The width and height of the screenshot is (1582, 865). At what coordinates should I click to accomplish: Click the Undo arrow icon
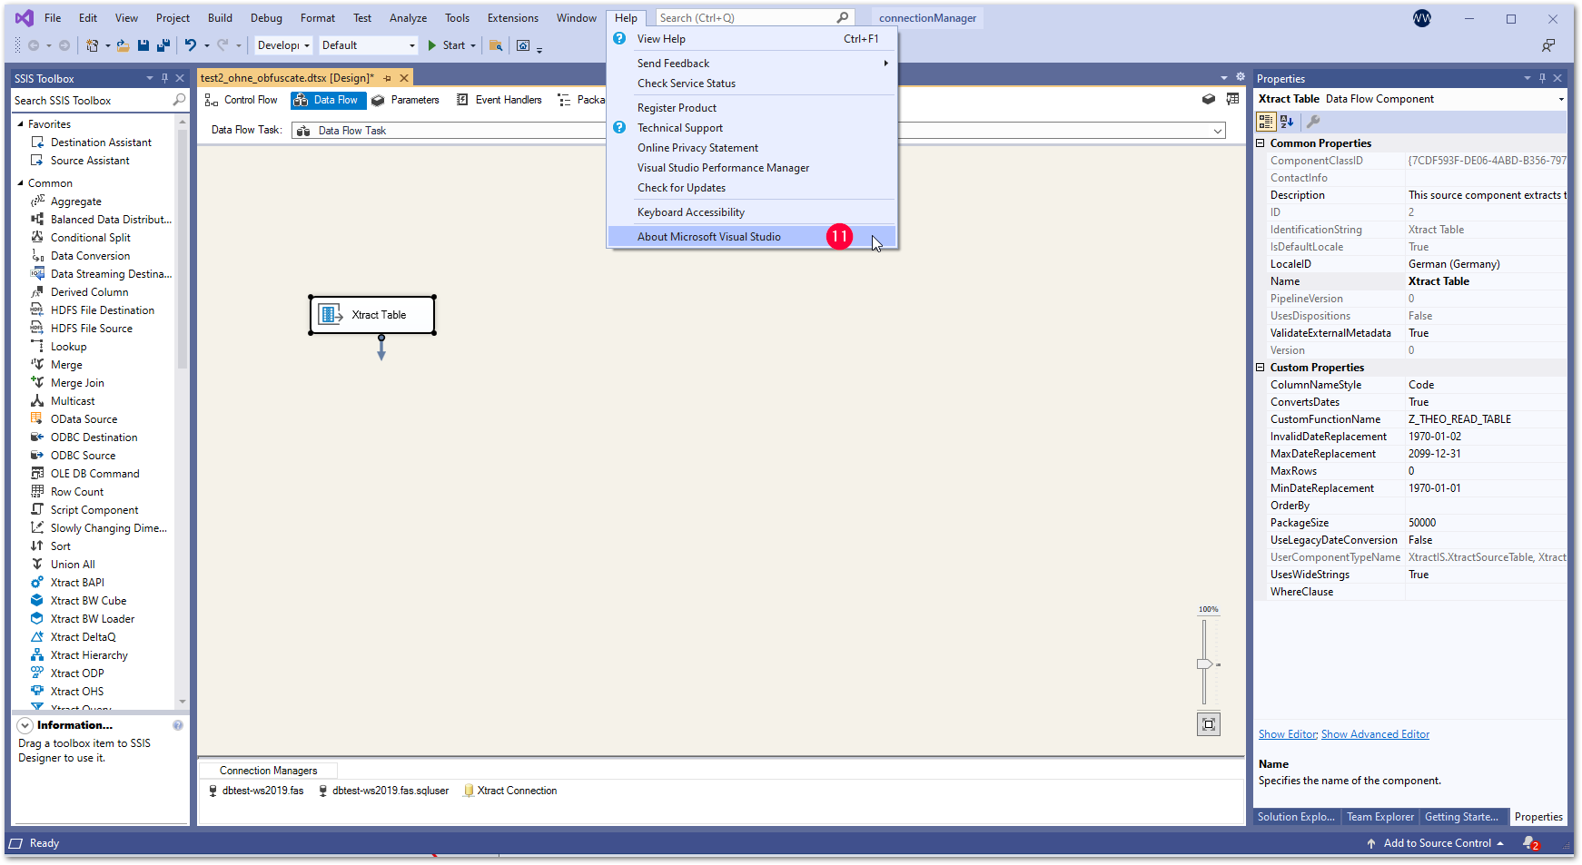[190, 45]
